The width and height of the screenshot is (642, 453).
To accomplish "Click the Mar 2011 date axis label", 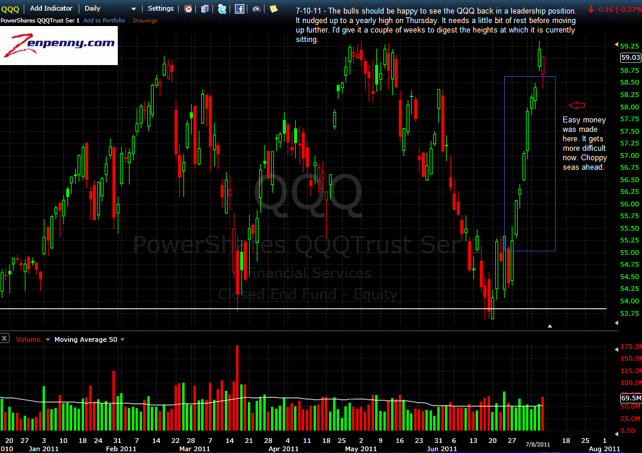I will (195, 449).
